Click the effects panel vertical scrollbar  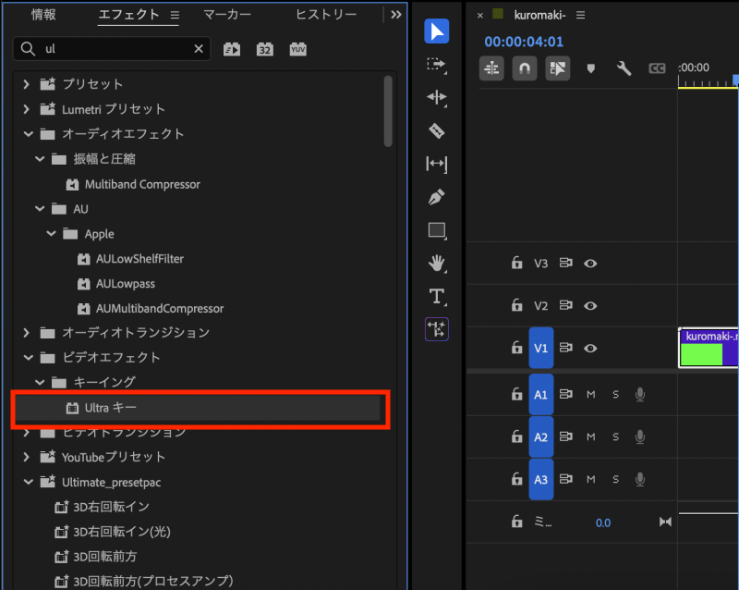point(389,111)
